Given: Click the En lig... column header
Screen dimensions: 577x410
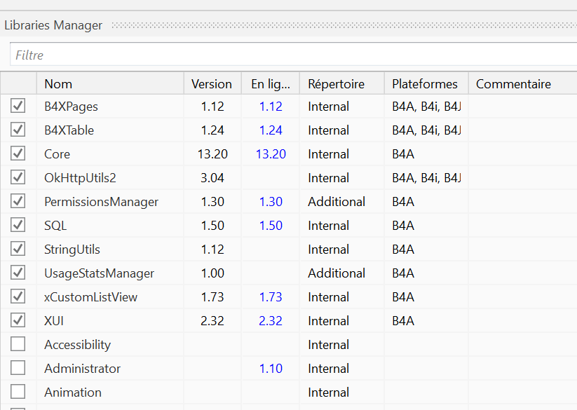Looking at the screenshot, I should pyautogui.click(x=271, y=84).
